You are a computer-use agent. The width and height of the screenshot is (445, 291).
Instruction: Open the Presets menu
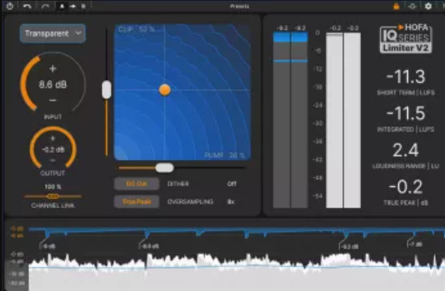pyautogui.click(x=239, y=6)
